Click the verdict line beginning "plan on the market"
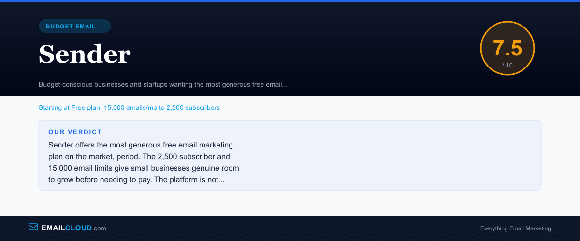This screenshot has width=580, height=241. coord(139,156)
